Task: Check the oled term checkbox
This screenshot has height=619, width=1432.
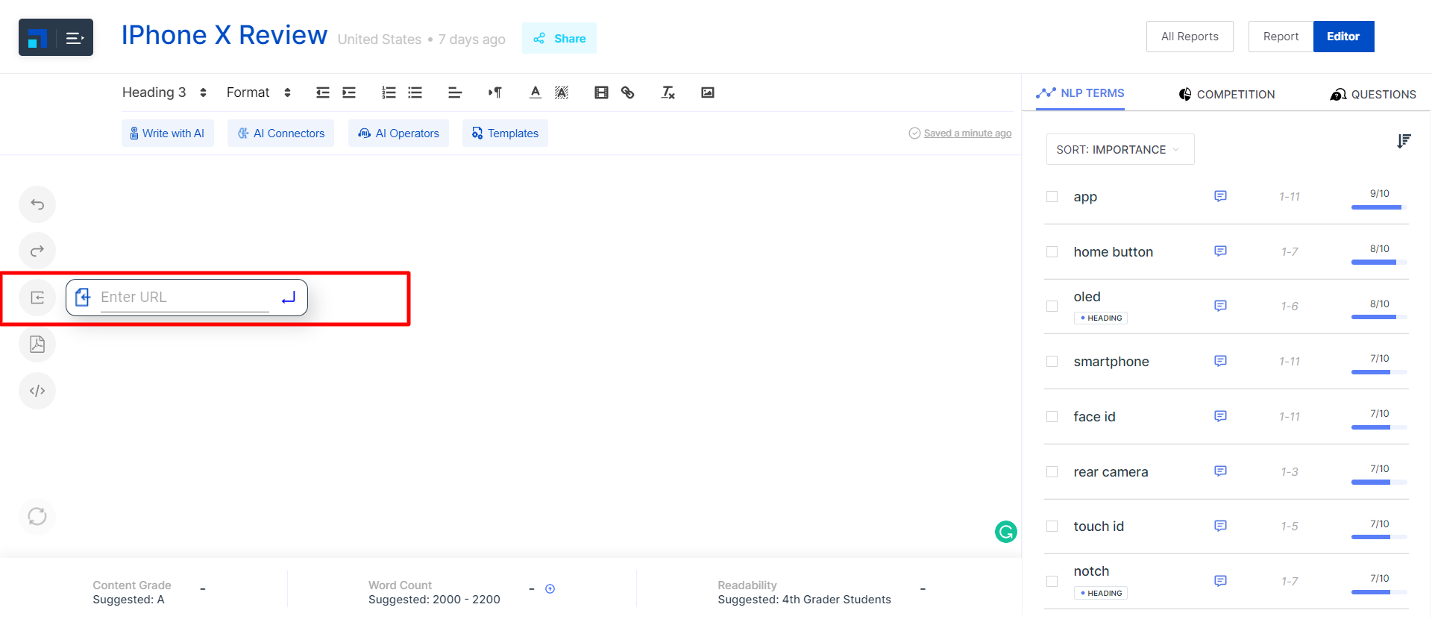Action: tap(1052, 307)
